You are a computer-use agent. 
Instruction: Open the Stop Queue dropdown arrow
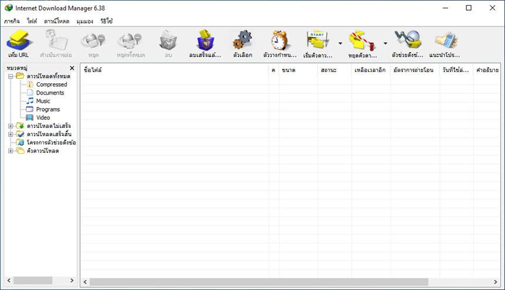point(385,43)
